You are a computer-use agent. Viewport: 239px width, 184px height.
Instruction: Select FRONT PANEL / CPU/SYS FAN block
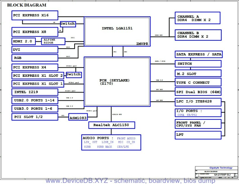click(x=198, y=124)
